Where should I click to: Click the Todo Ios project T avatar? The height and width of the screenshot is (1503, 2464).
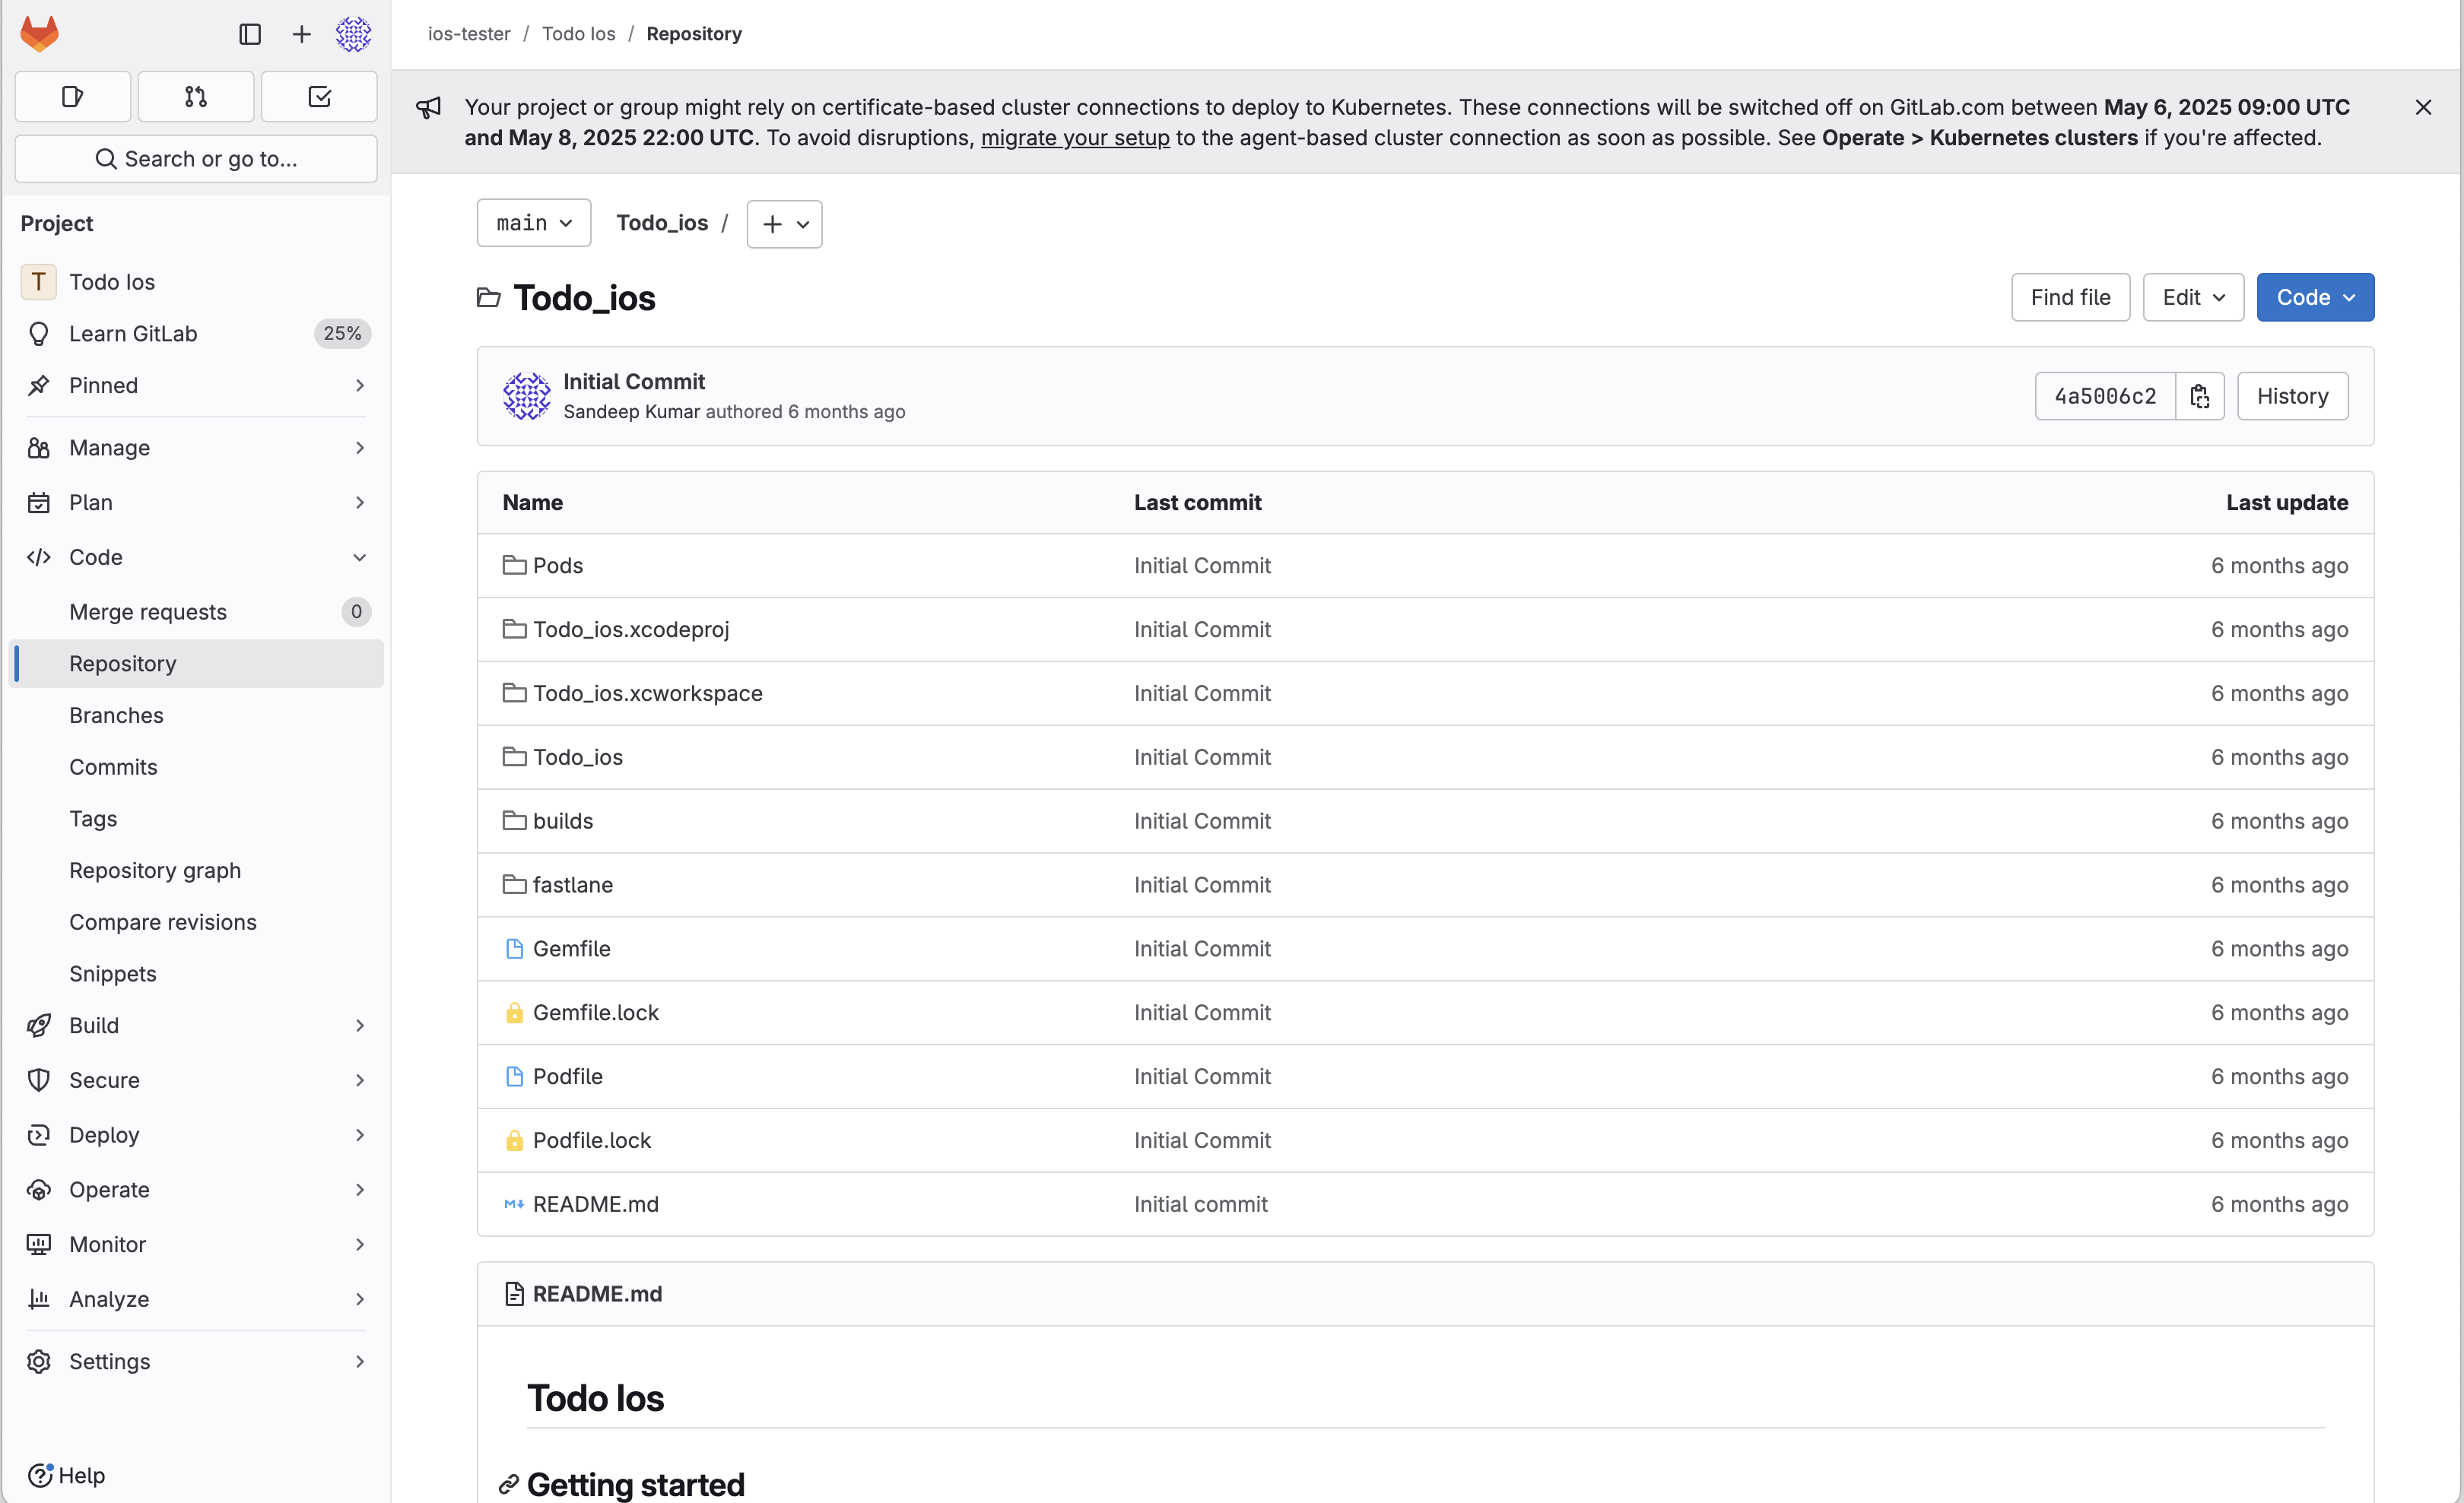[38, 282]
